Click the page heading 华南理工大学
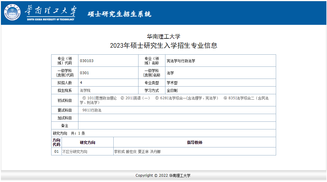This screenshot has height=182, width=327. 163,36
